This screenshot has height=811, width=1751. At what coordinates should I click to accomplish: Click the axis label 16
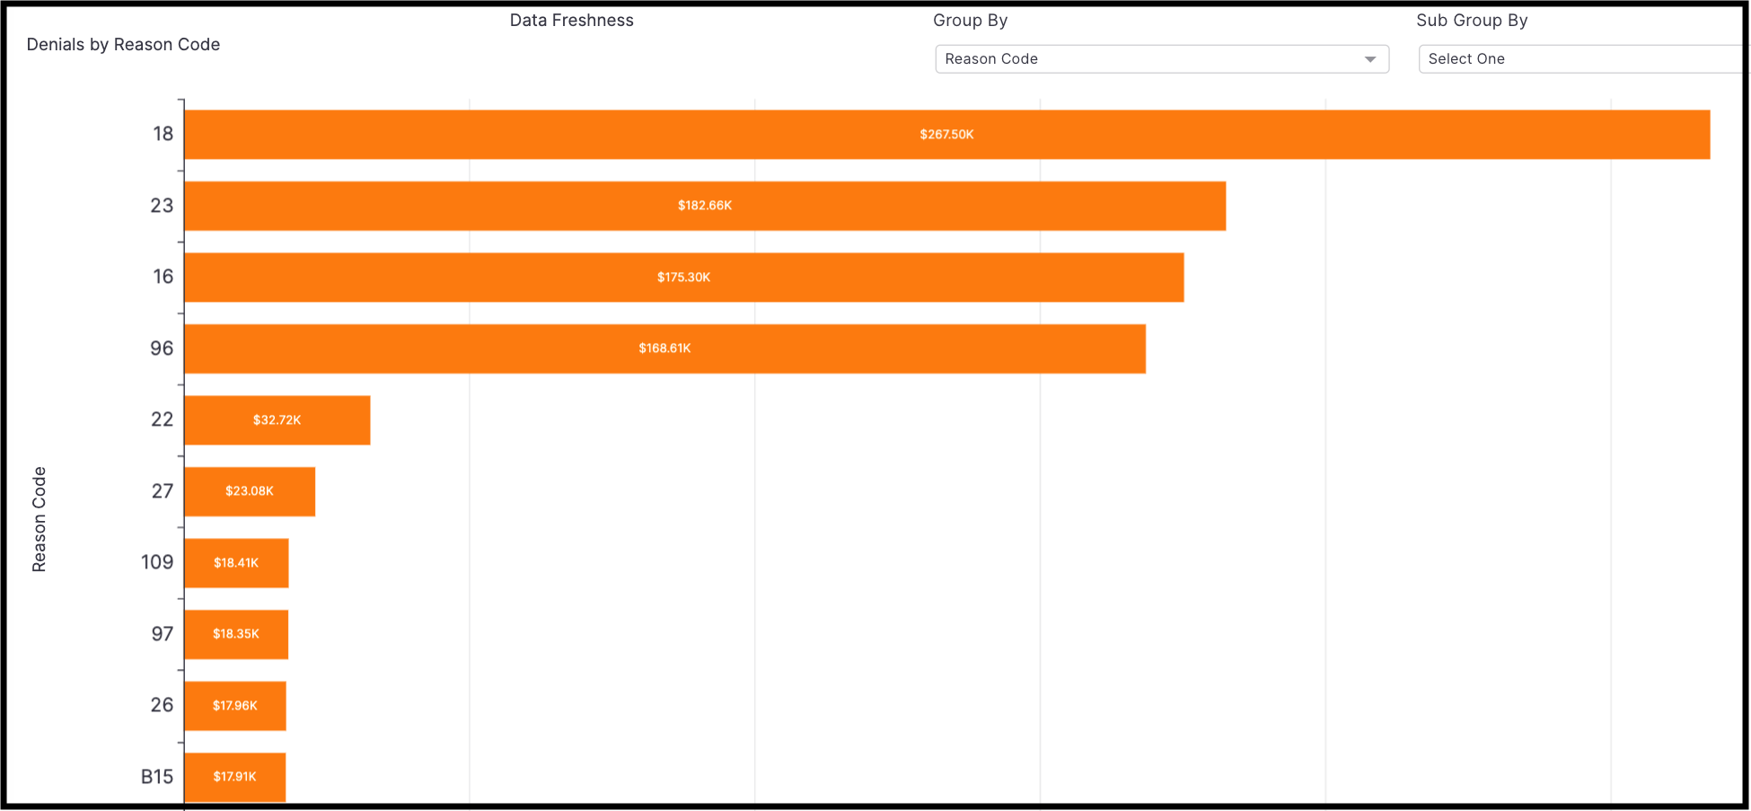[x=163, y=277]
